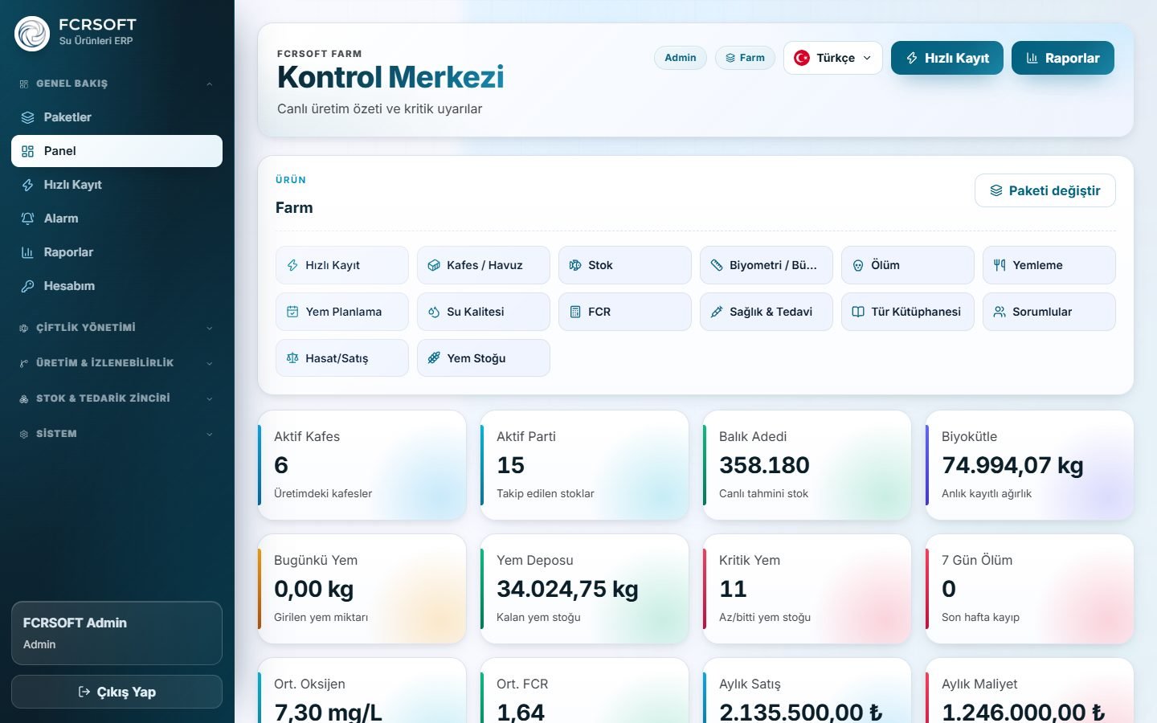This screenshot has height=723, width=1157.
Task: Go to Hesabım in the sidebar
Action: tap(117, 286)
